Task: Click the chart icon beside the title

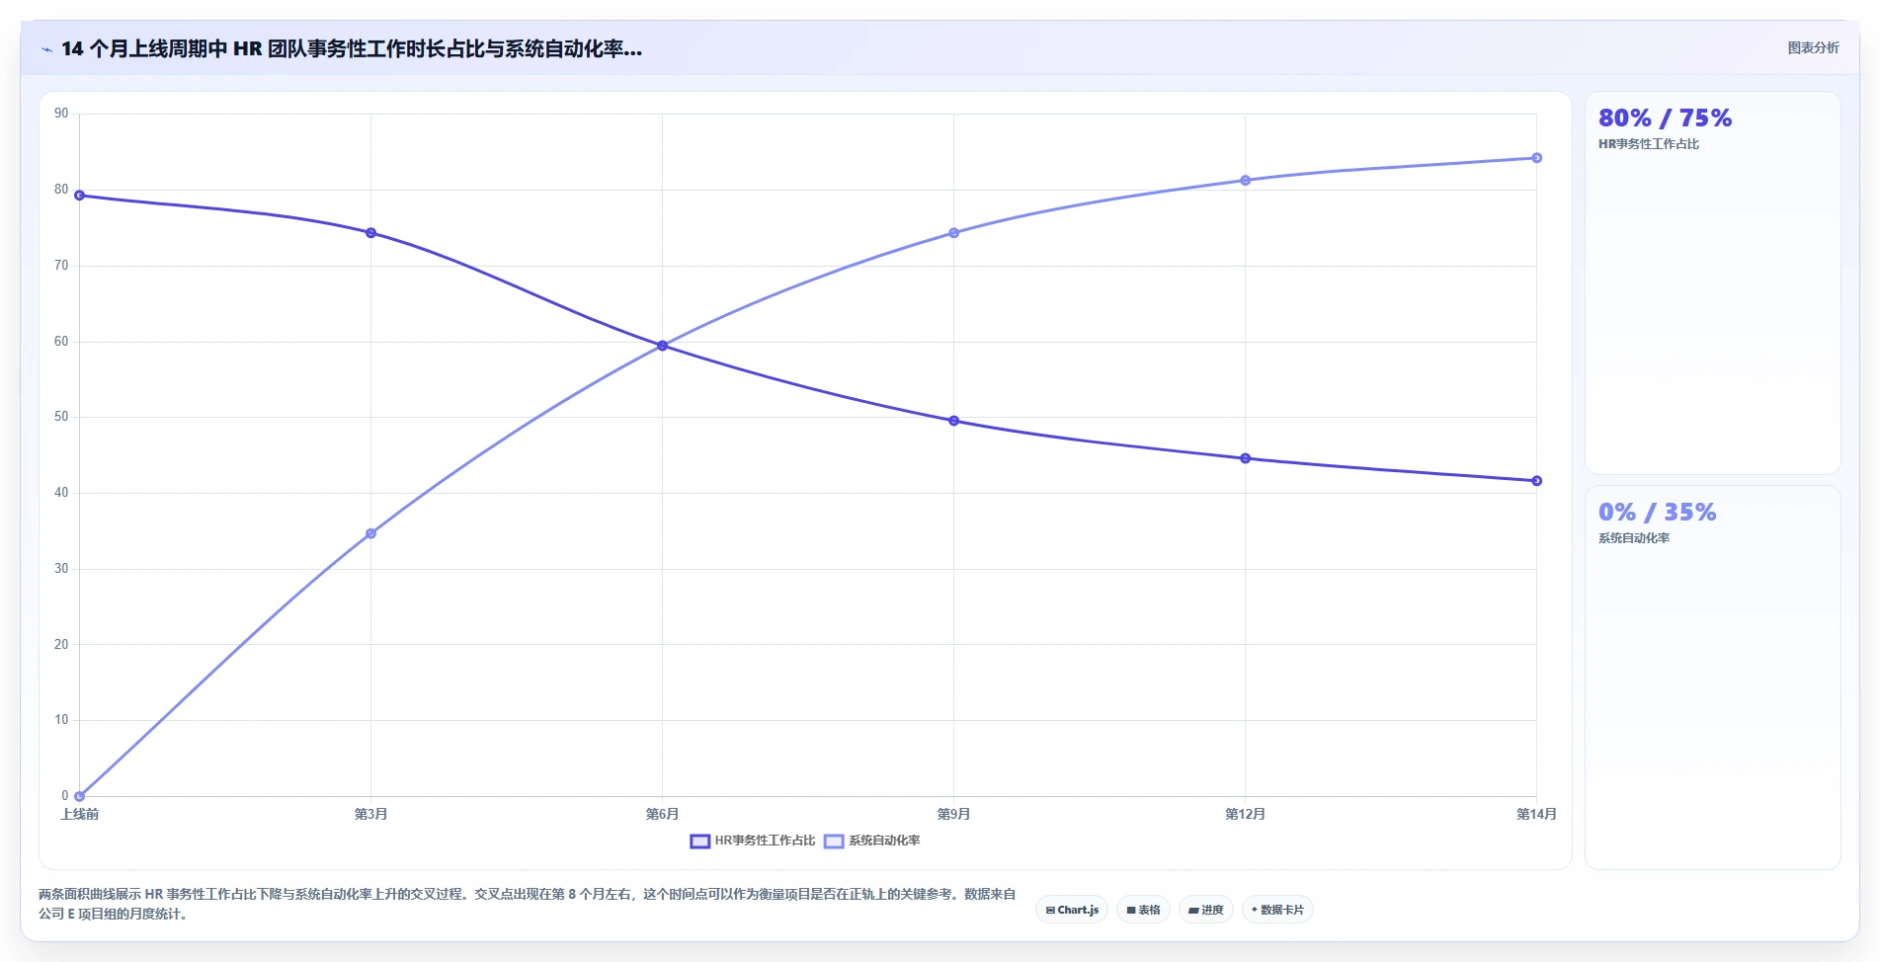Action: click(x=46, y=49)
